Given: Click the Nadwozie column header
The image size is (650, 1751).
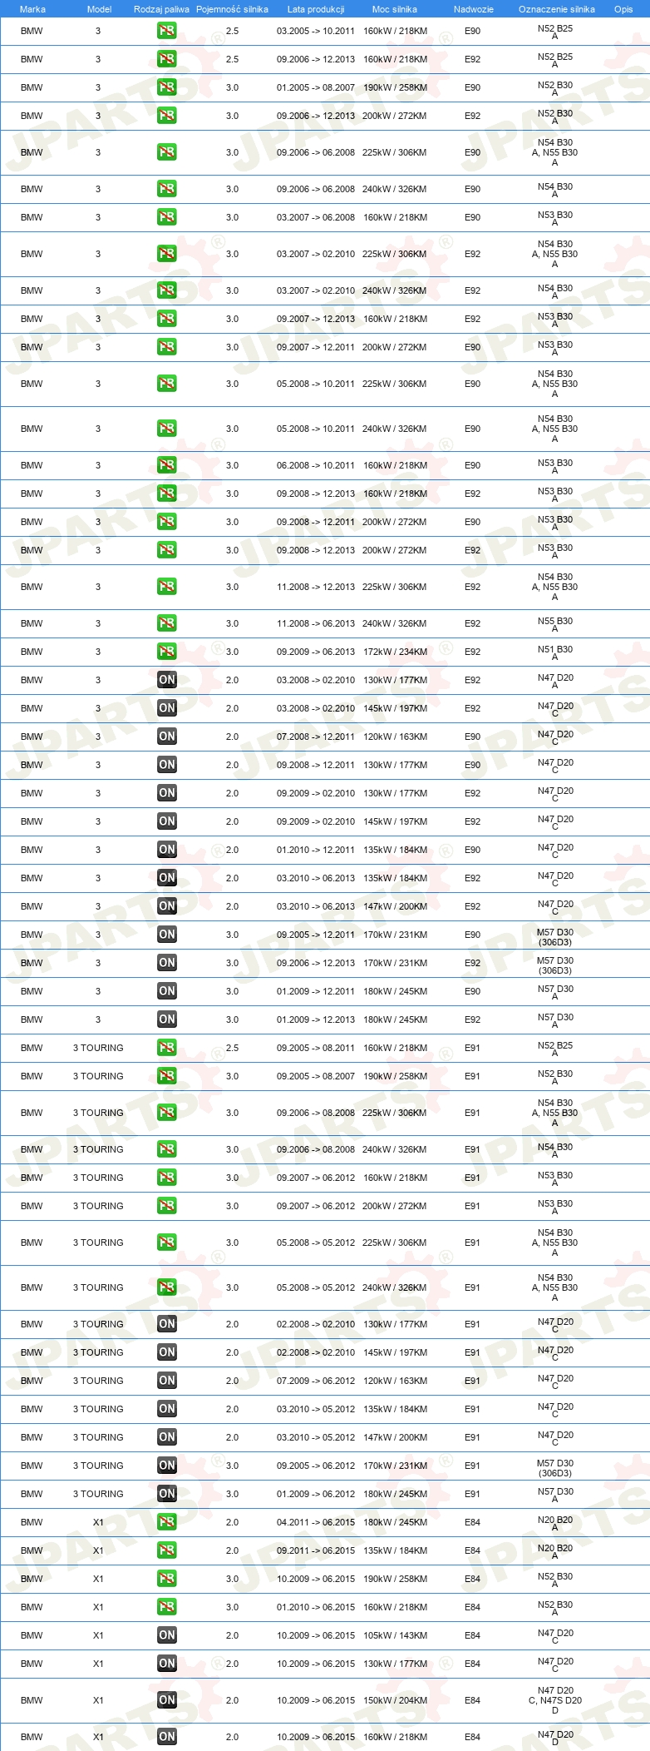Looking at the screenshot, I should [x=474, y=9].
